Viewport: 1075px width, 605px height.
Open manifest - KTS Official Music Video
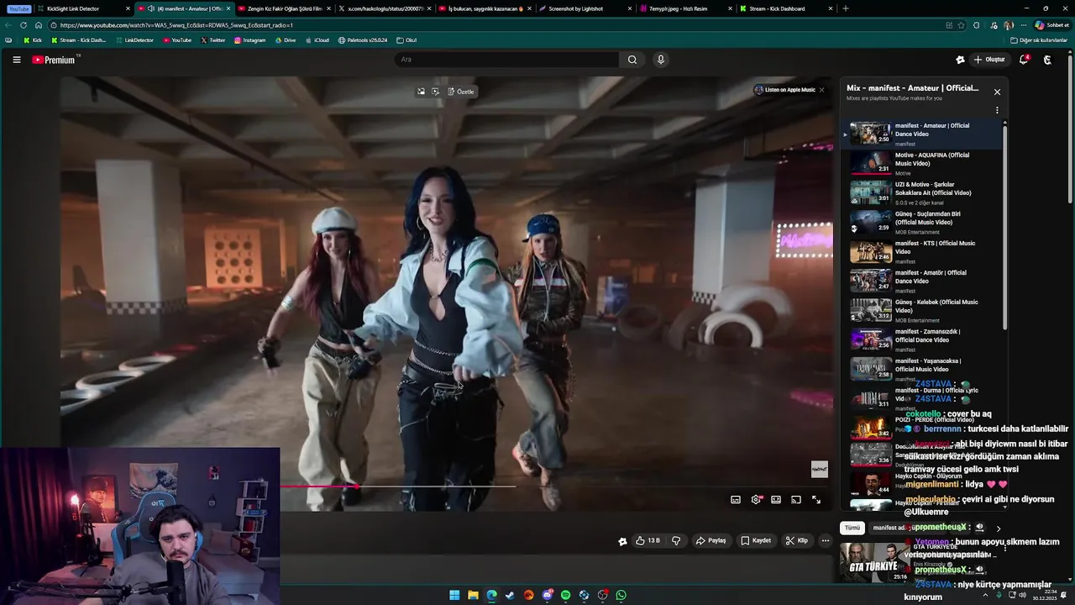pyautogui.click(x=922, y=251)
